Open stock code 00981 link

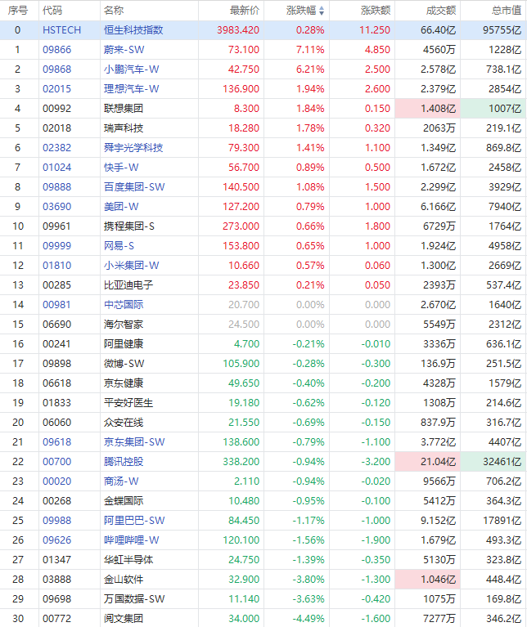pos(56,304)
